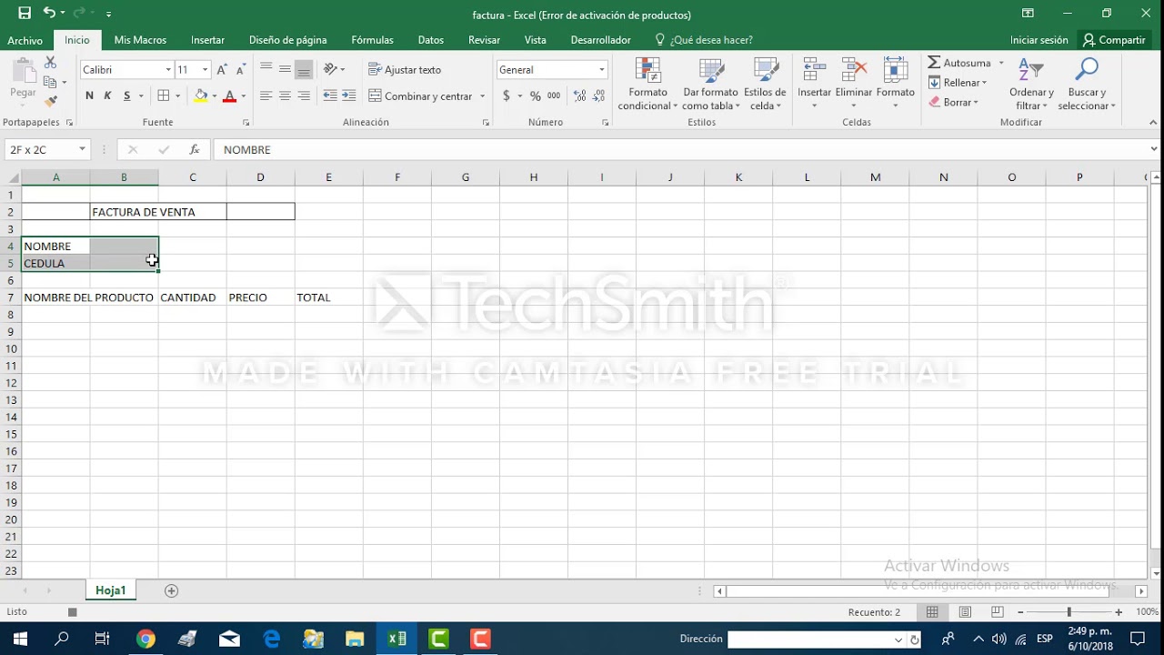Open the font size dropdown
Viewport: 1164px width, 655px height.
coord(206,70)
